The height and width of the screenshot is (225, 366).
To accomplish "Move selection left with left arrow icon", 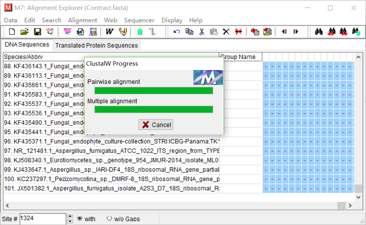I will (x=284, y=31).
